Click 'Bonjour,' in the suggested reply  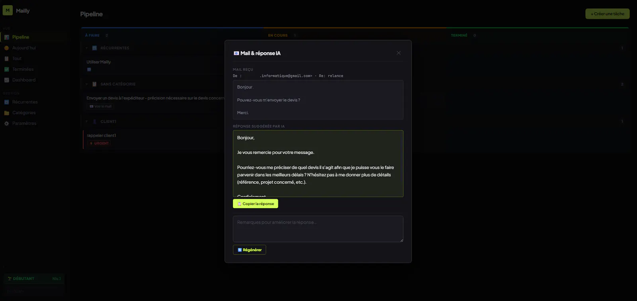(x=246, y=138)
